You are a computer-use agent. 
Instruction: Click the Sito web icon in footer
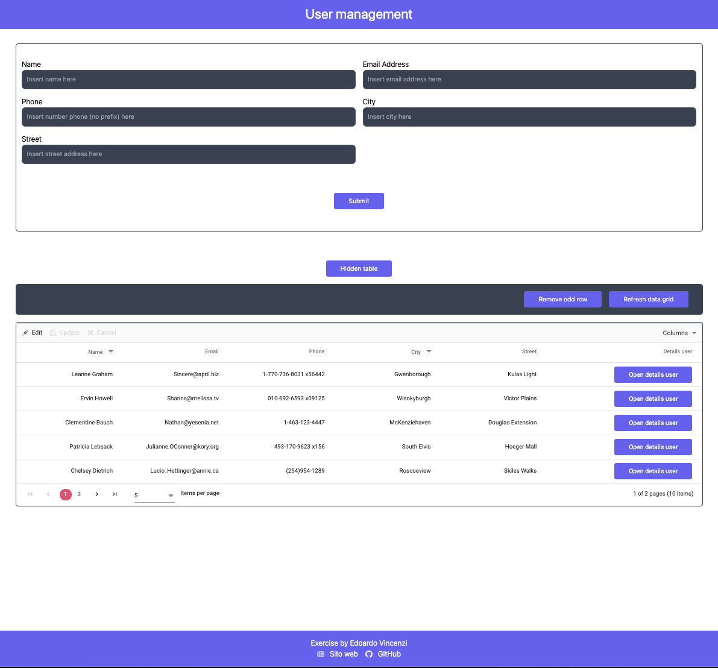321,654
